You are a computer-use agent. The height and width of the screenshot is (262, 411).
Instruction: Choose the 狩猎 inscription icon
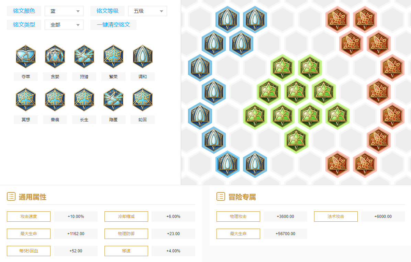point(84,56)
